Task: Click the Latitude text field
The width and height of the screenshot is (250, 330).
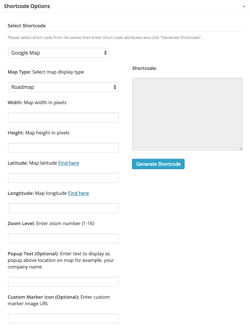Action: click(x=63, y=178)
